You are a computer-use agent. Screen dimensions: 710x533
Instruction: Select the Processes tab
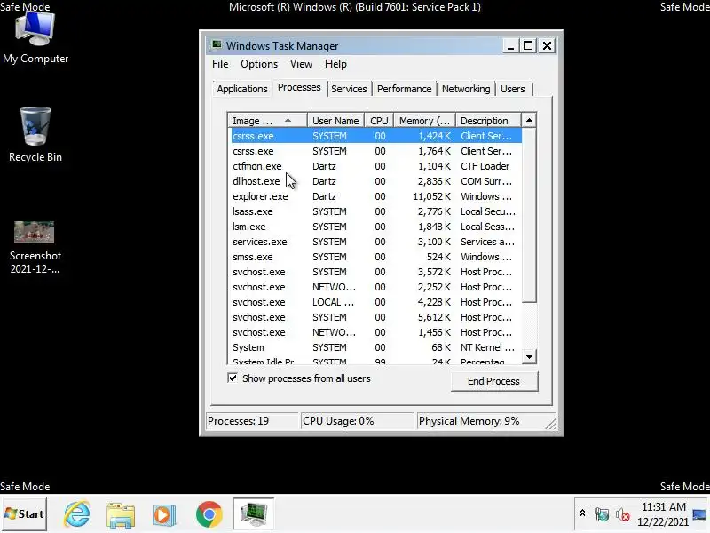point(299,87)
